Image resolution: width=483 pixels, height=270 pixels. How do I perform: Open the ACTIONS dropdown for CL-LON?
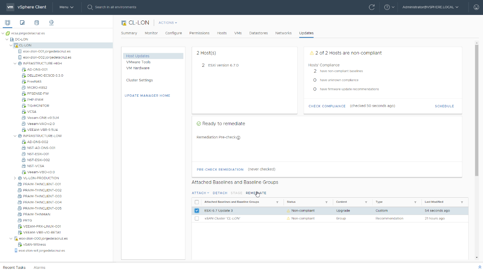point(168,23)
